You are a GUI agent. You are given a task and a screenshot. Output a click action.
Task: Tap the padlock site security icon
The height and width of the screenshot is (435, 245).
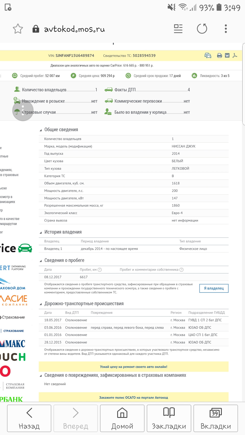pyautogui.click(x=36, y=29)
